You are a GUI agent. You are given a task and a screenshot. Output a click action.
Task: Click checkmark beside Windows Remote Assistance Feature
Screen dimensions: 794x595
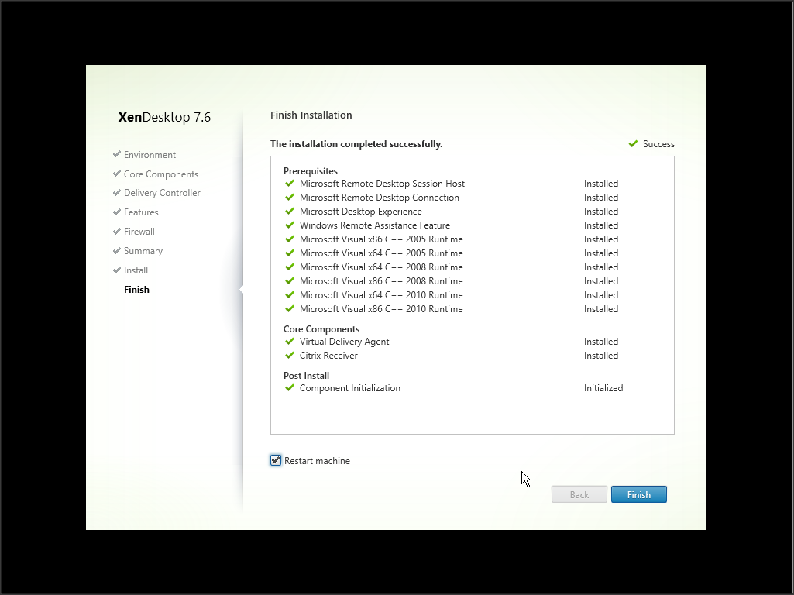(x=290, y=225)
